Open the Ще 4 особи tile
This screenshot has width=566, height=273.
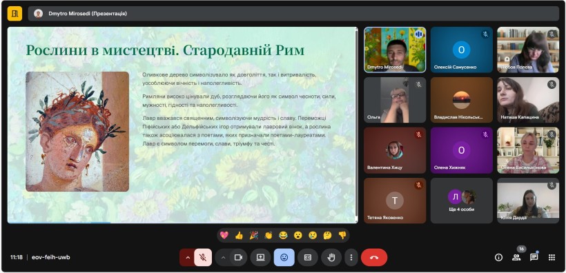tap(462, 201)
